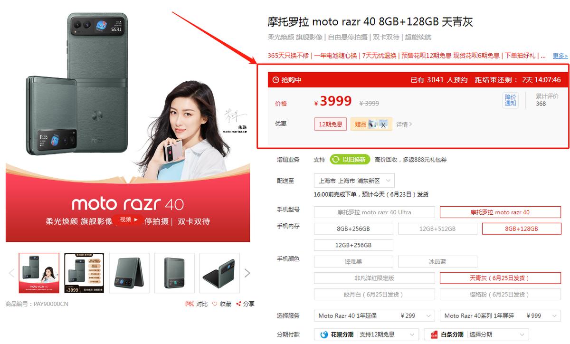
Task: Play the product video button
Action: [x=129, y=220]
